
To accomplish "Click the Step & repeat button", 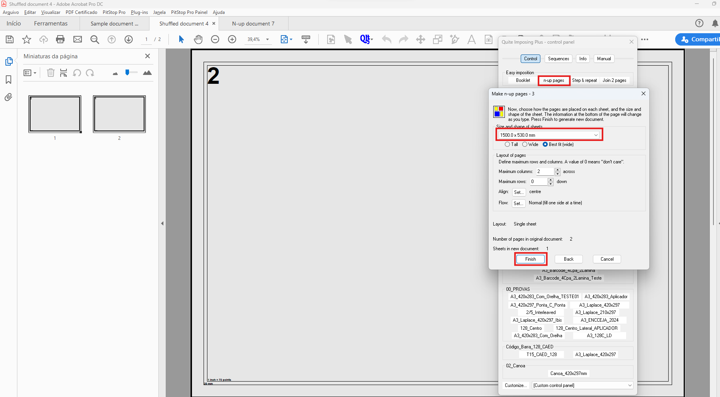I will click(584, 80).
